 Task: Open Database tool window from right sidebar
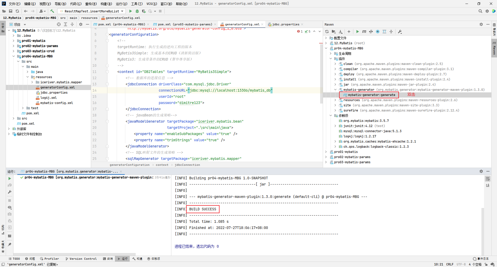494,29
